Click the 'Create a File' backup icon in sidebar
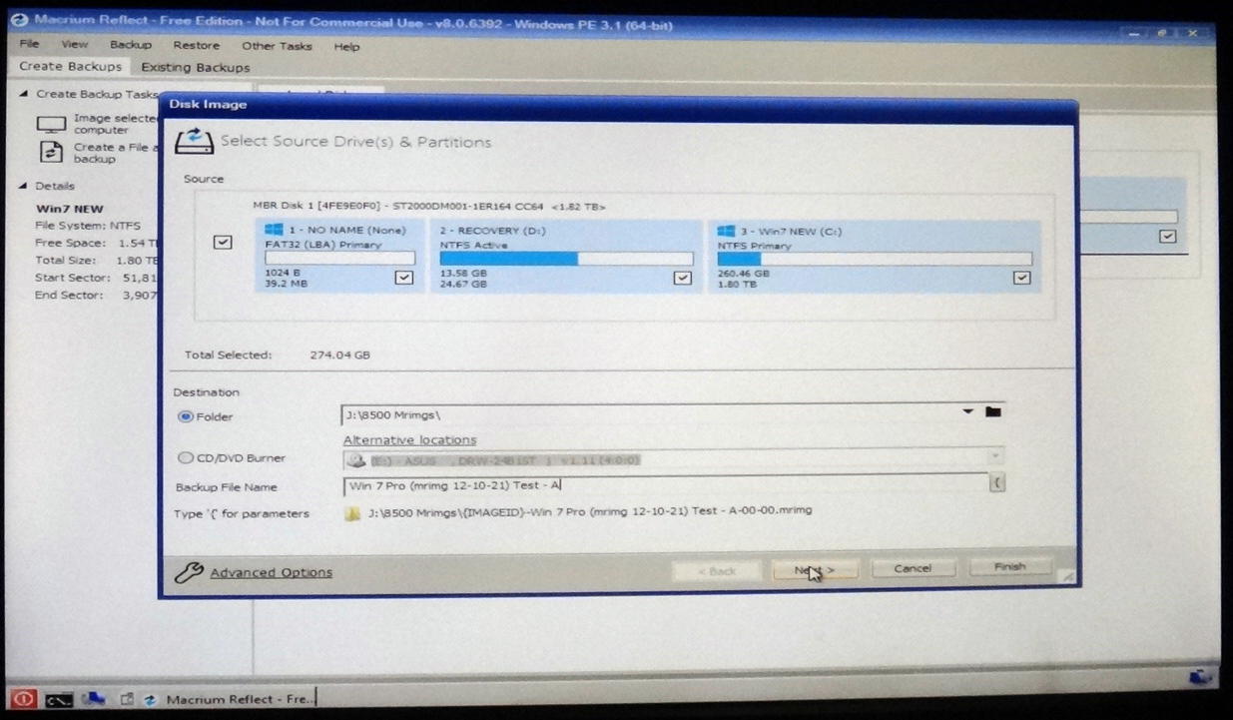This screenshot has height=720, width=1233. tap(51, 152)
